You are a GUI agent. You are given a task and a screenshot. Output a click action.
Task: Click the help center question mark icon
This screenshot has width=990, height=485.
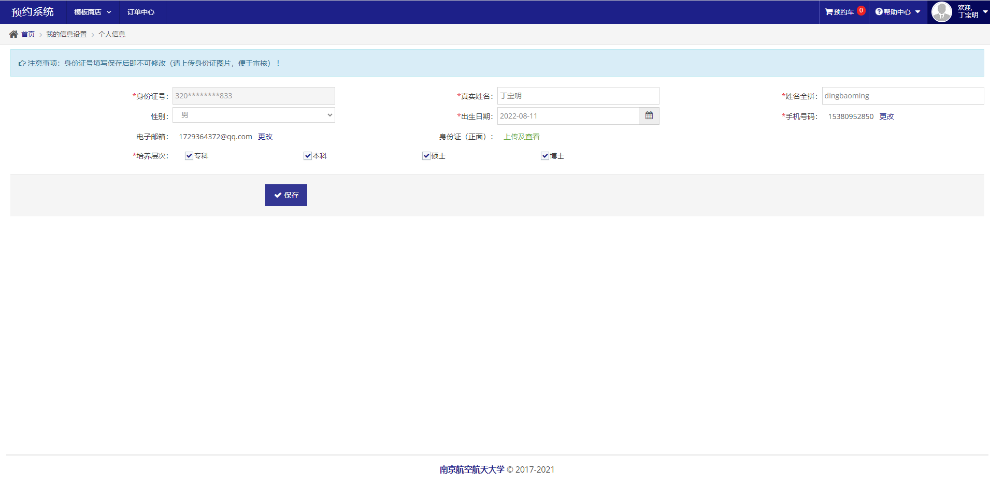click(879, 12)
